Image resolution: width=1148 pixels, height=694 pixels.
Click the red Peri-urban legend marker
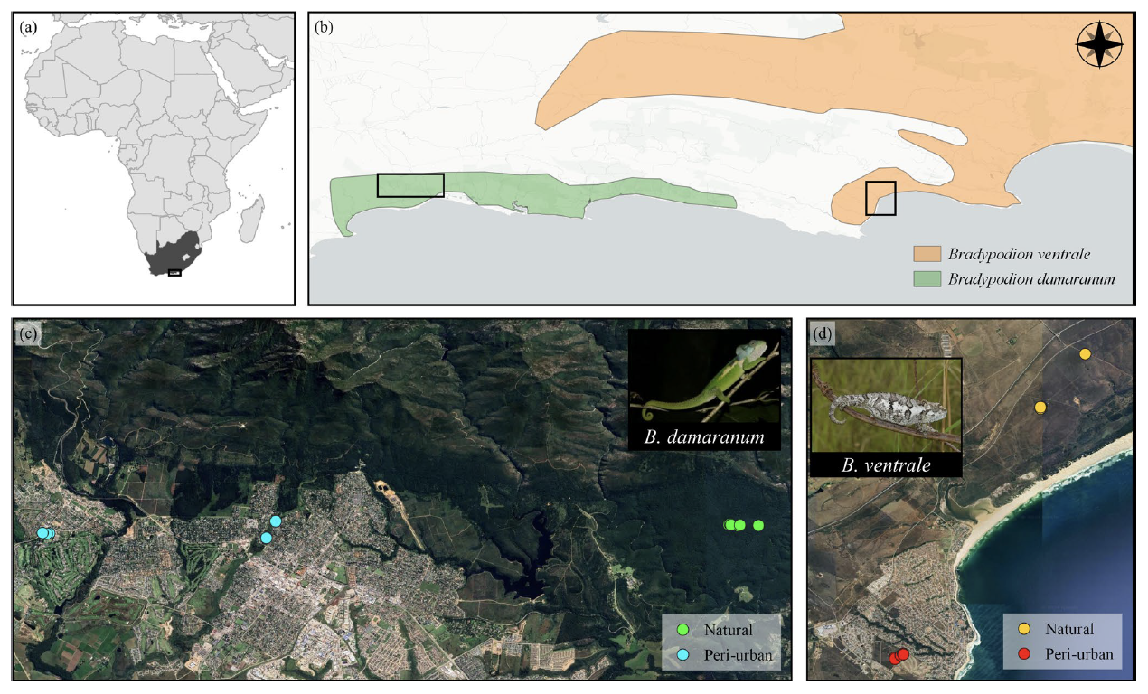[1026, 653]
